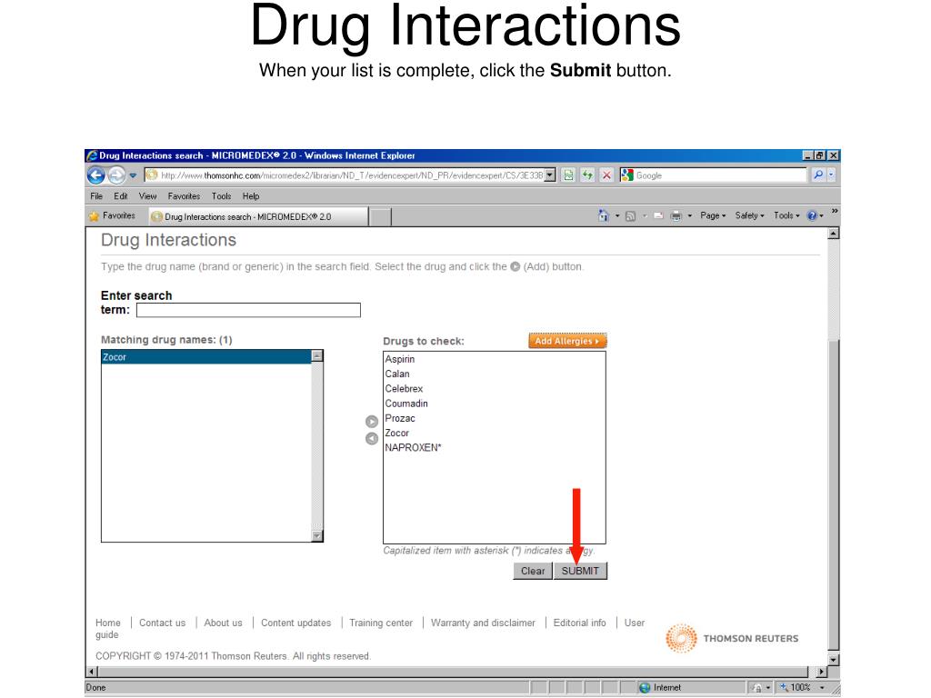Viewport: 931px width, 698px height.
Task: Click page vertical scrollbar up arrow
Action: coord(834,234)
